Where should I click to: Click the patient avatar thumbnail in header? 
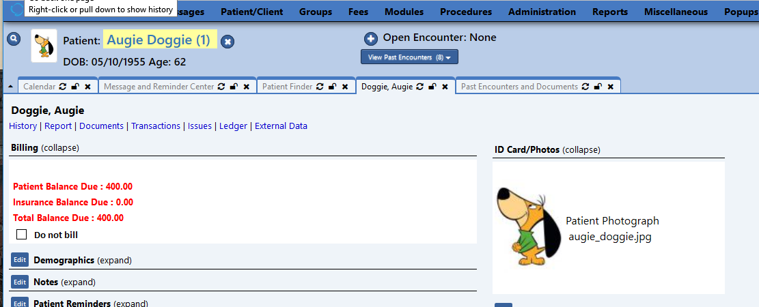click(44, 46)
